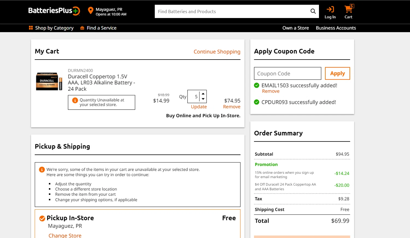The height and width of the screenshot is (238, 410).
Task: Open Find a Service menu
Action: pyautogui.click(x=102, y=28)
